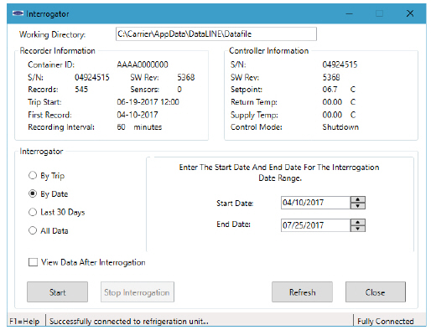431x330 pixels.
Task: Increase Start Date with up arrow
Action: pyautogui.click(x=358, y=199)
